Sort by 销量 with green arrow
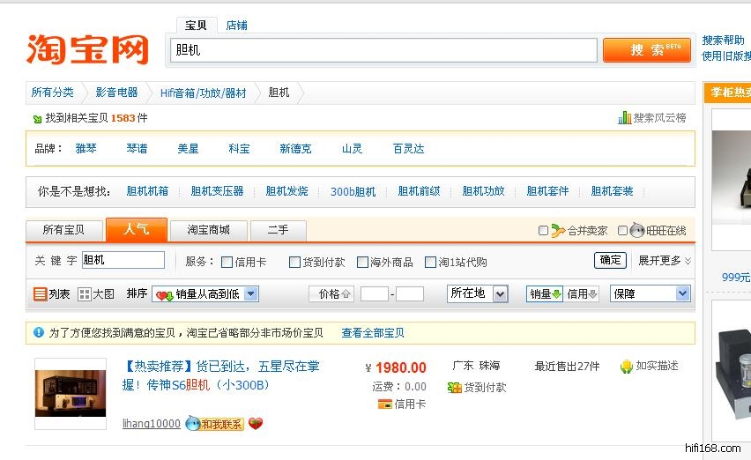The width and height of the screenshot is (751, 460). pyautogui.click(x=545, y=293)
